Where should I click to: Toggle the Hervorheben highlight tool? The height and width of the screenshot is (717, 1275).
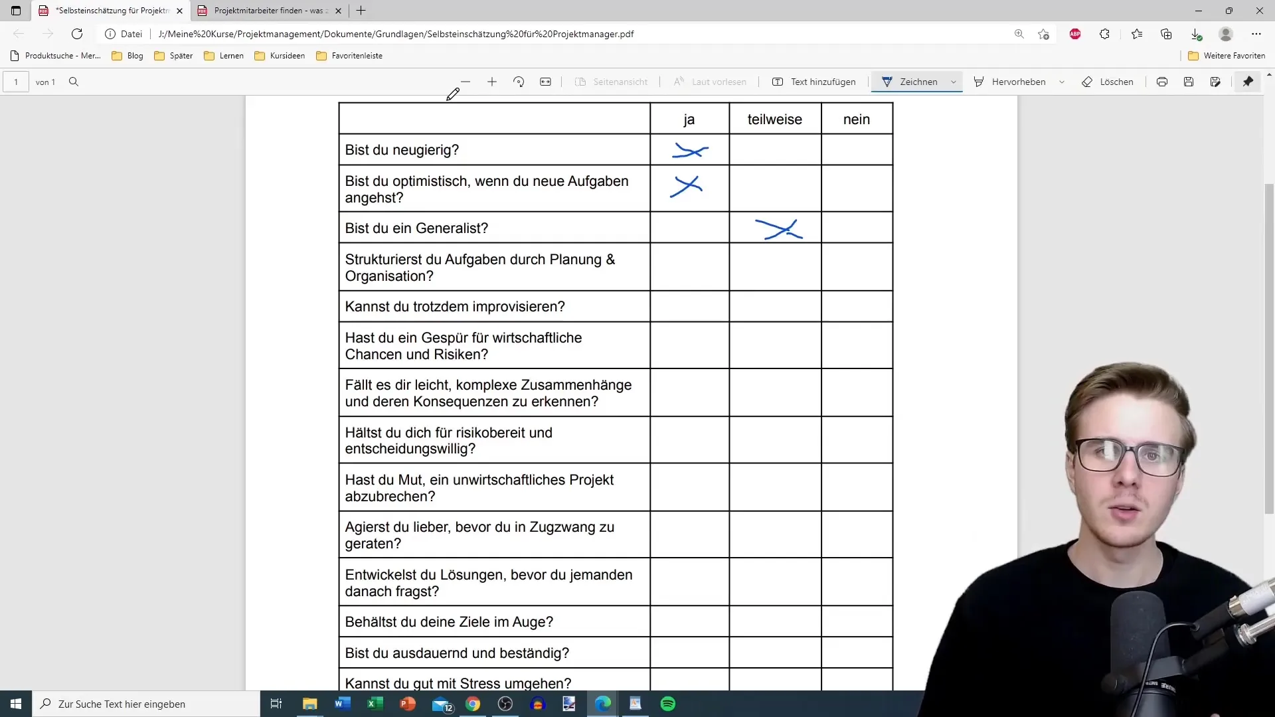1009,82
